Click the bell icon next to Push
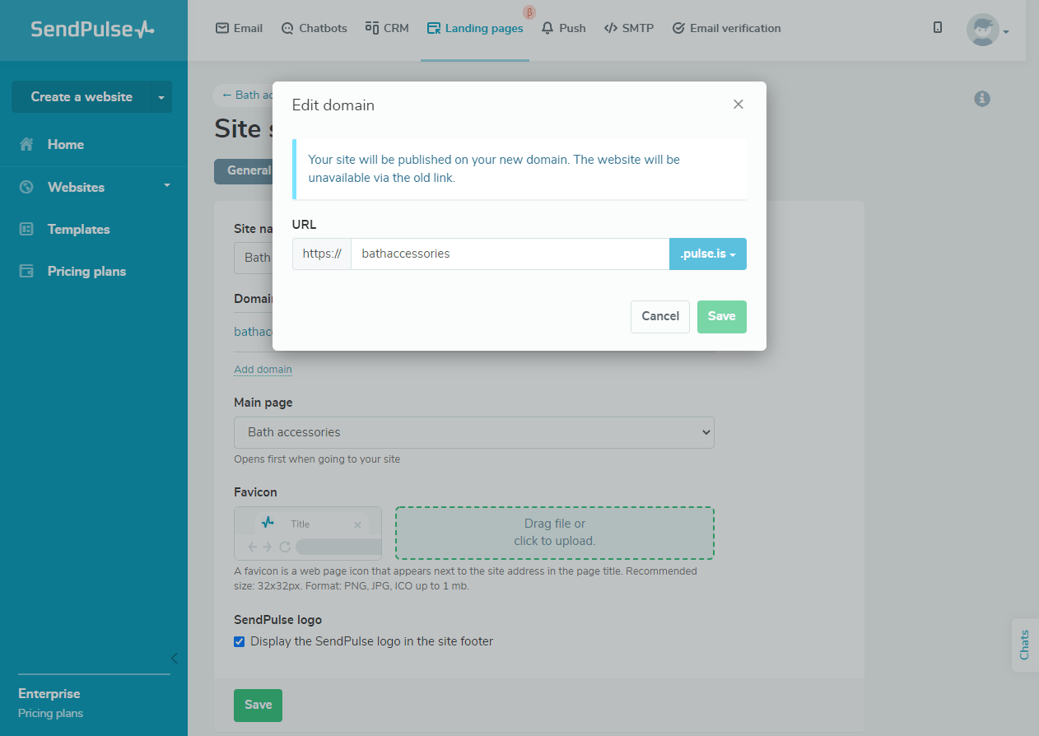This screenshot has height=736, width=1039. point(547,28)
